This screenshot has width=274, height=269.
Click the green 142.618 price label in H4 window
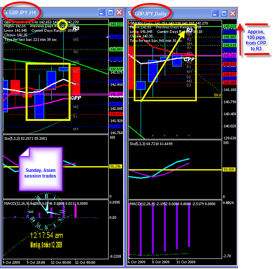pyautogui.click(x=116, y=69)
